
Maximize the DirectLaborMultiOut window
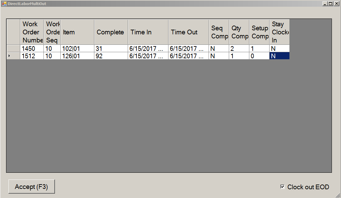(x=330, y=4)
